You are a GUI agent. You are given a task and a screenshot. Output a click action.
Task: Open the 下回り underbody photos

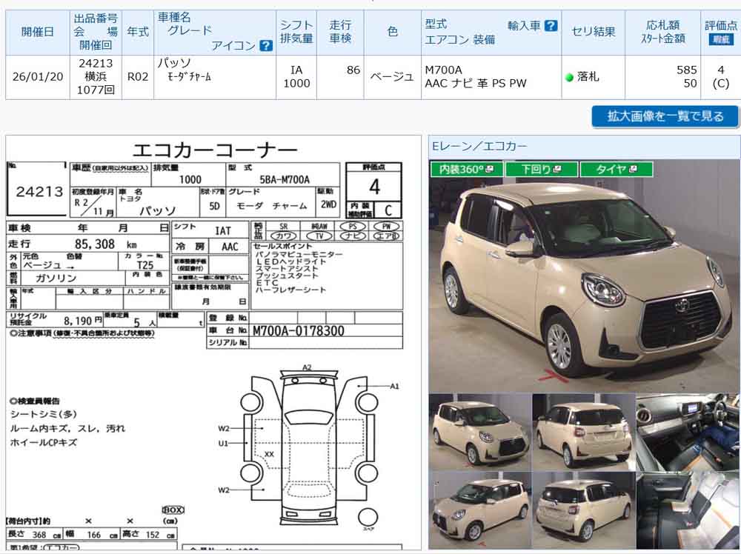click(x=541, y=170)
